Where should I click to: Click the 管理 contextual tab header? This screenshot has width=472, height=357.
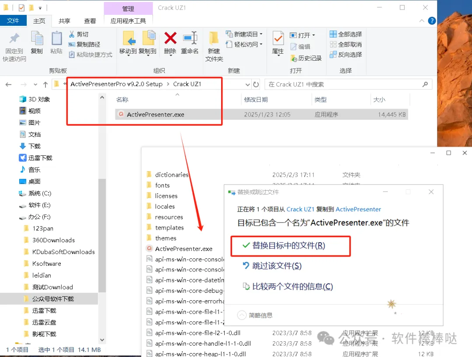[x=128, y=9]
